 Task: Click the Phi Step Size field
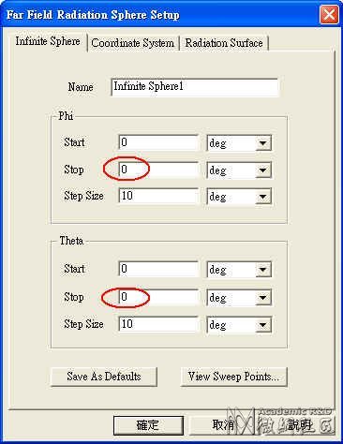(158, 196)
